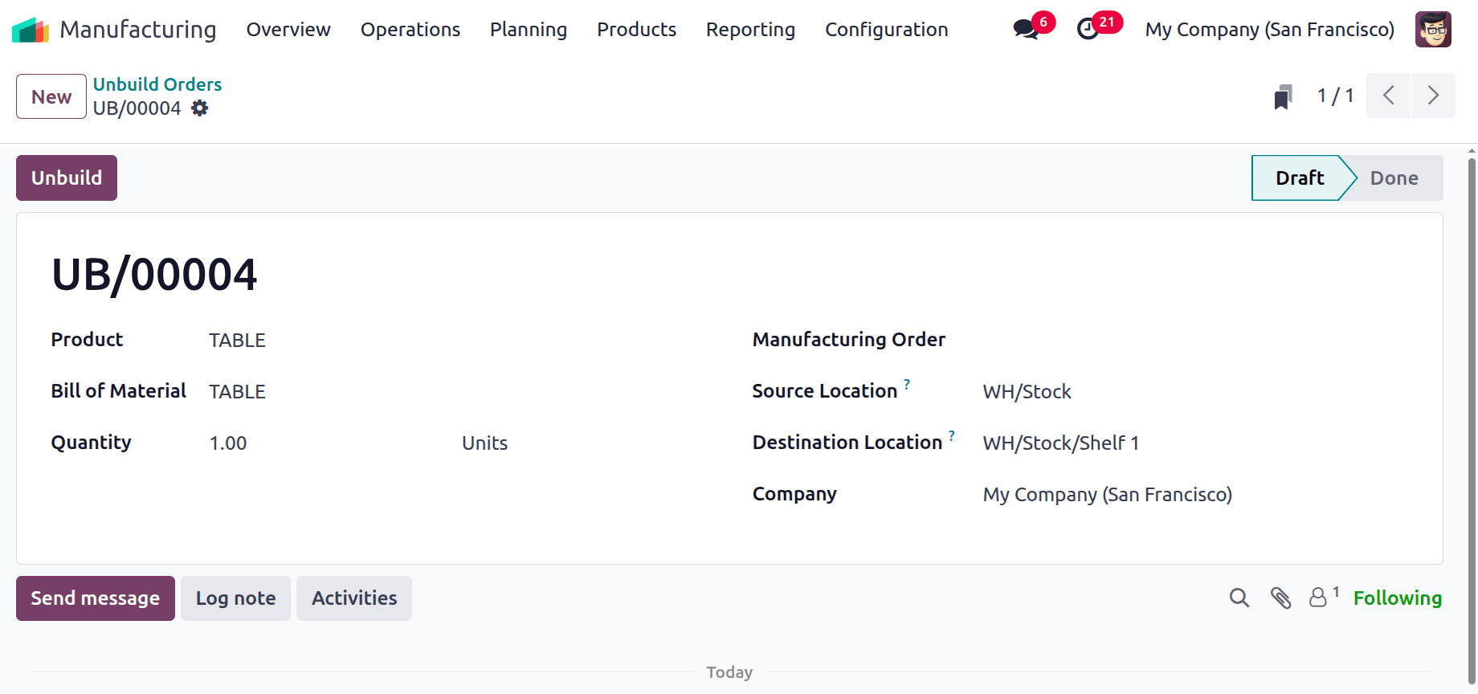Show followers list icon
The image size is (1478, 694).
tap(1318, 598)
